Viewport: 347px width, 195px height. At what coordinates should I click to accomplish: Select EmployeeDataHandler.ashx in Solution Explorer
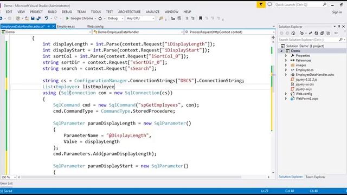(315, 75)
